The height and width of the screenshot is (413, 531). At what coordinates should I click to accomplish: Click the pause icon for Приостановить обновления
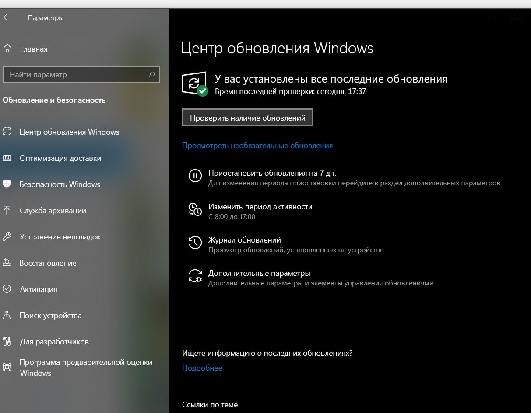coord(195,176)
